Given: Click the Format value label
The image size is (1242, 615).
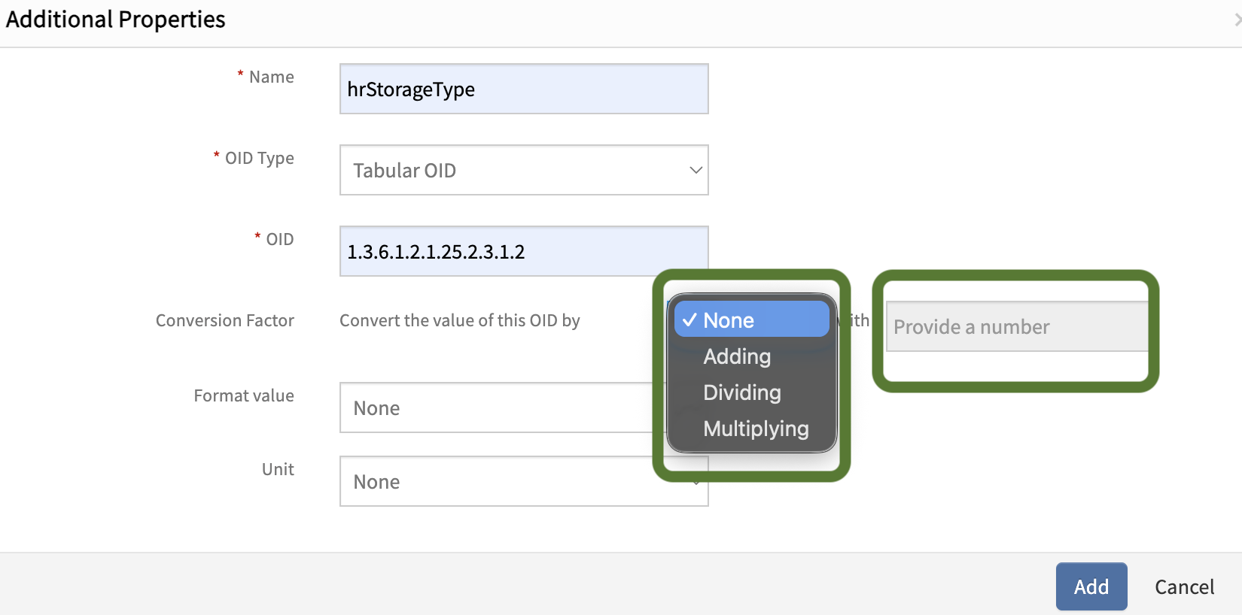Looking at the screenshot, I should (243, 396).
